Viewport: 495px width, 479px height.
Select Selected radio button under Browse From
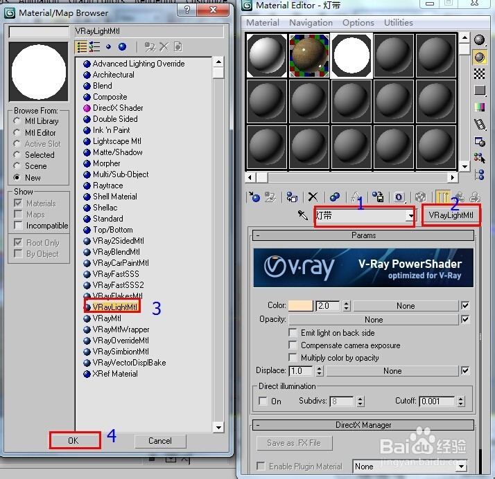[x=17, y=155]
